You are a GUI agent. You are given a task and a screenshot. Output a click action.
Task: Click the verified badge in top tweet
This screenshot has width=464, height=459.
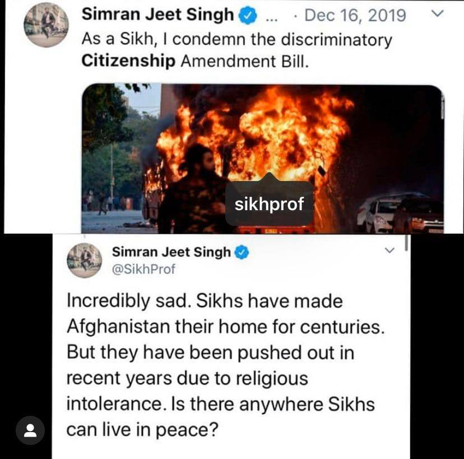pos(248,15)
